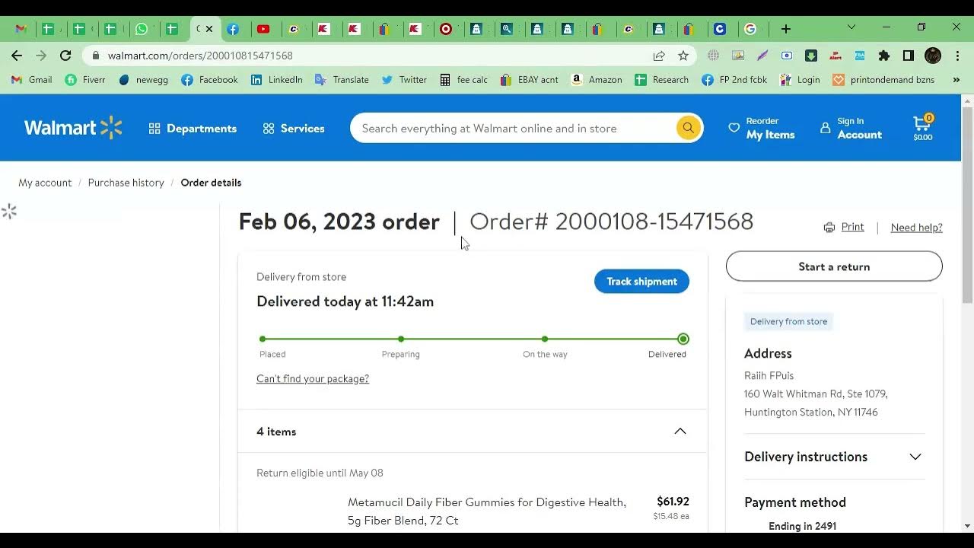Switch to the Google tab

[x=750, y=29]
